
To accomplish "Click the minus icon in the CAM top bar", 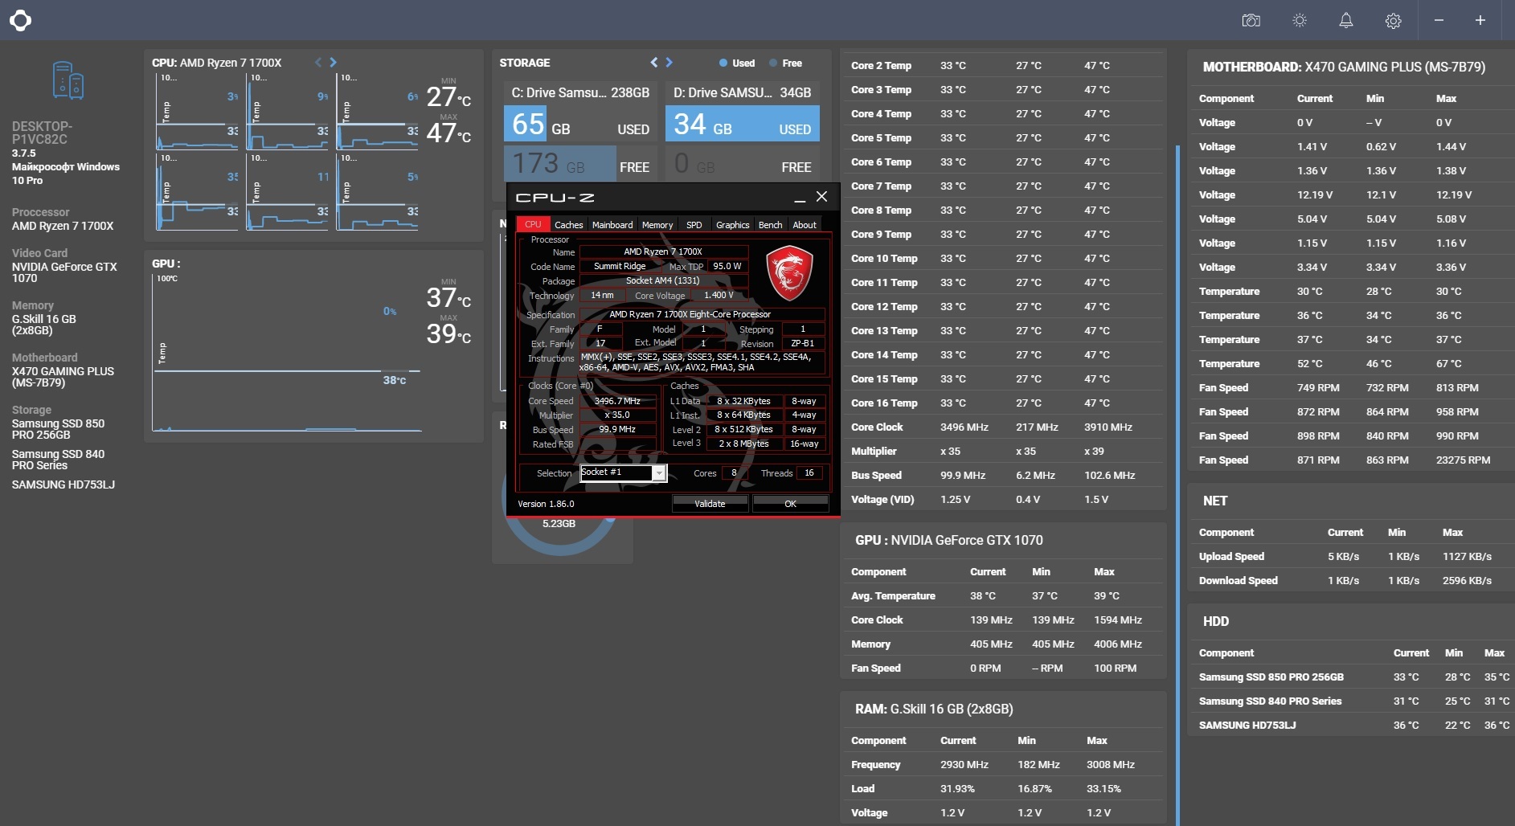I will [x=1439, y=20].
